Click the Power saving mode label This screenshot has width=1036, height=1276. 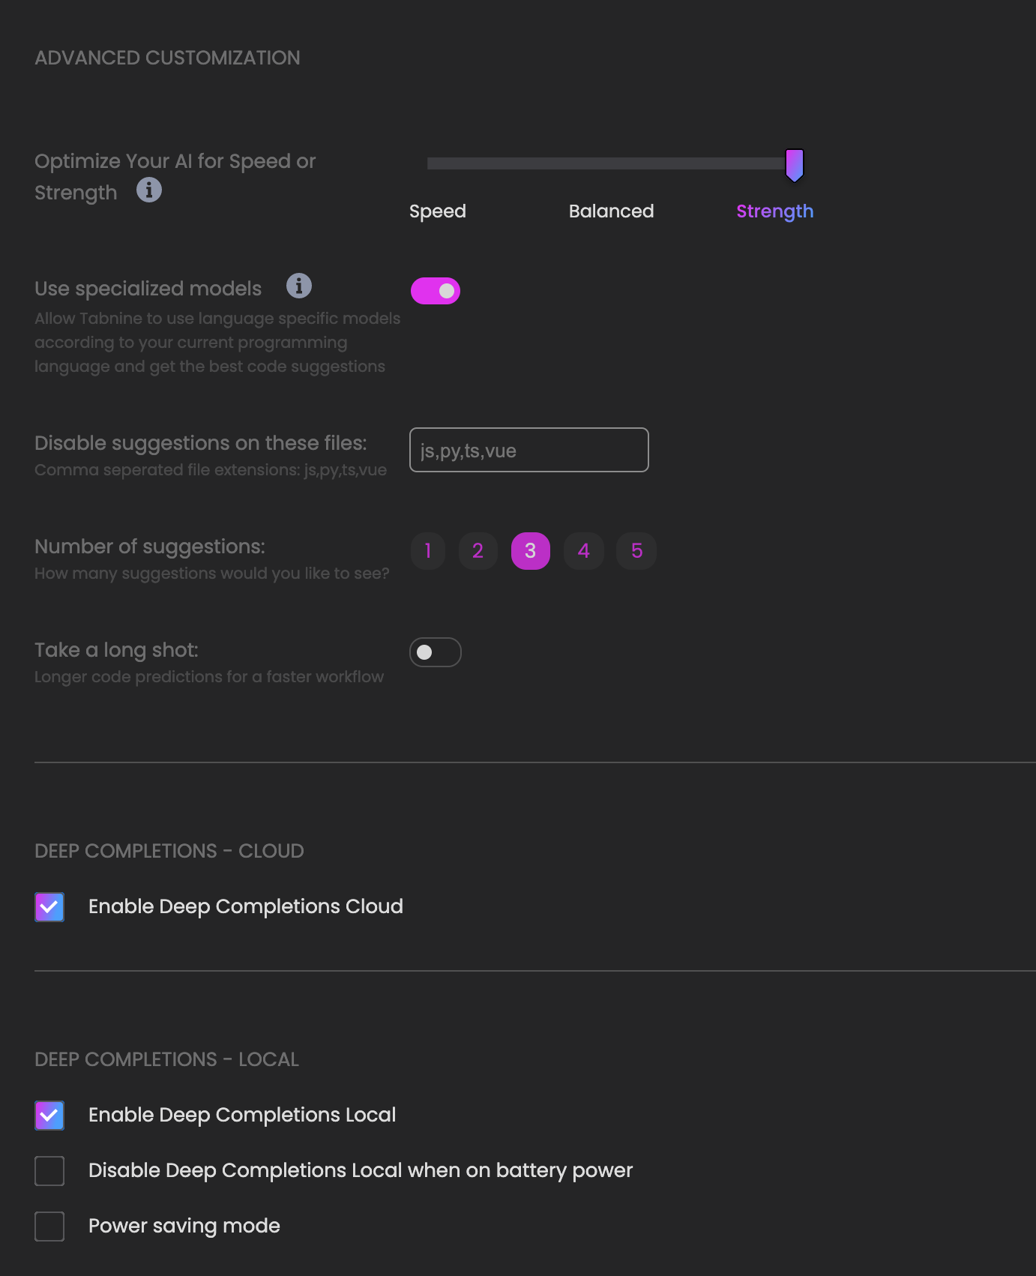pos(184,1226)
